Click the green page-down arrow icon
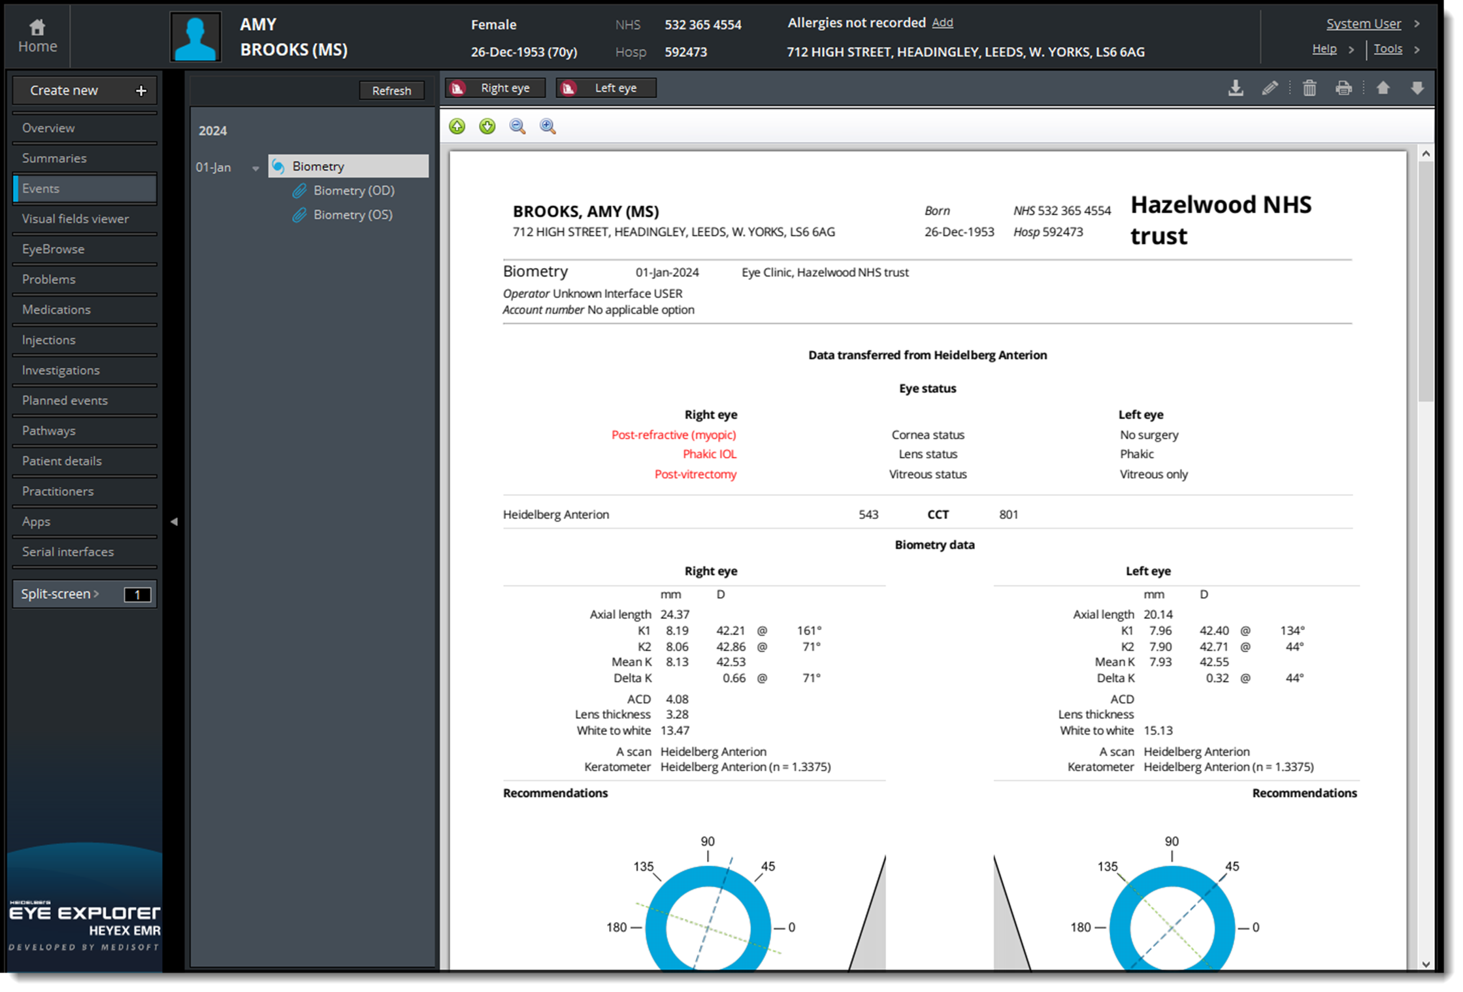 pyautogui.click(x=487, y=126)
